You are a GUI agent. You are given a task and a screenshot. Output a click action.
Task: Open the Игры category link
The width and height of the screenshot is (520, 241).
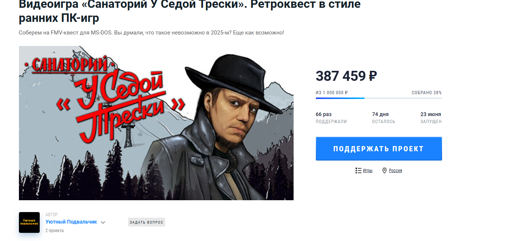tap(367, 171)
